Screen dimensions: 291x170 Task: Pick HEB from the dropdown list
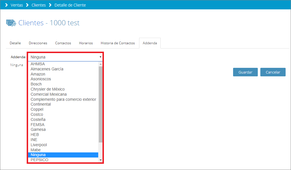pyautogui.click(x=63, y=135)
